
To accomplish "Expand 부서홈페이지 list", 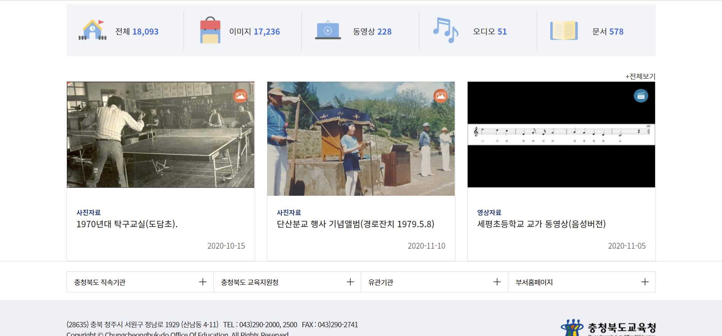I will [x=644, y=282].
